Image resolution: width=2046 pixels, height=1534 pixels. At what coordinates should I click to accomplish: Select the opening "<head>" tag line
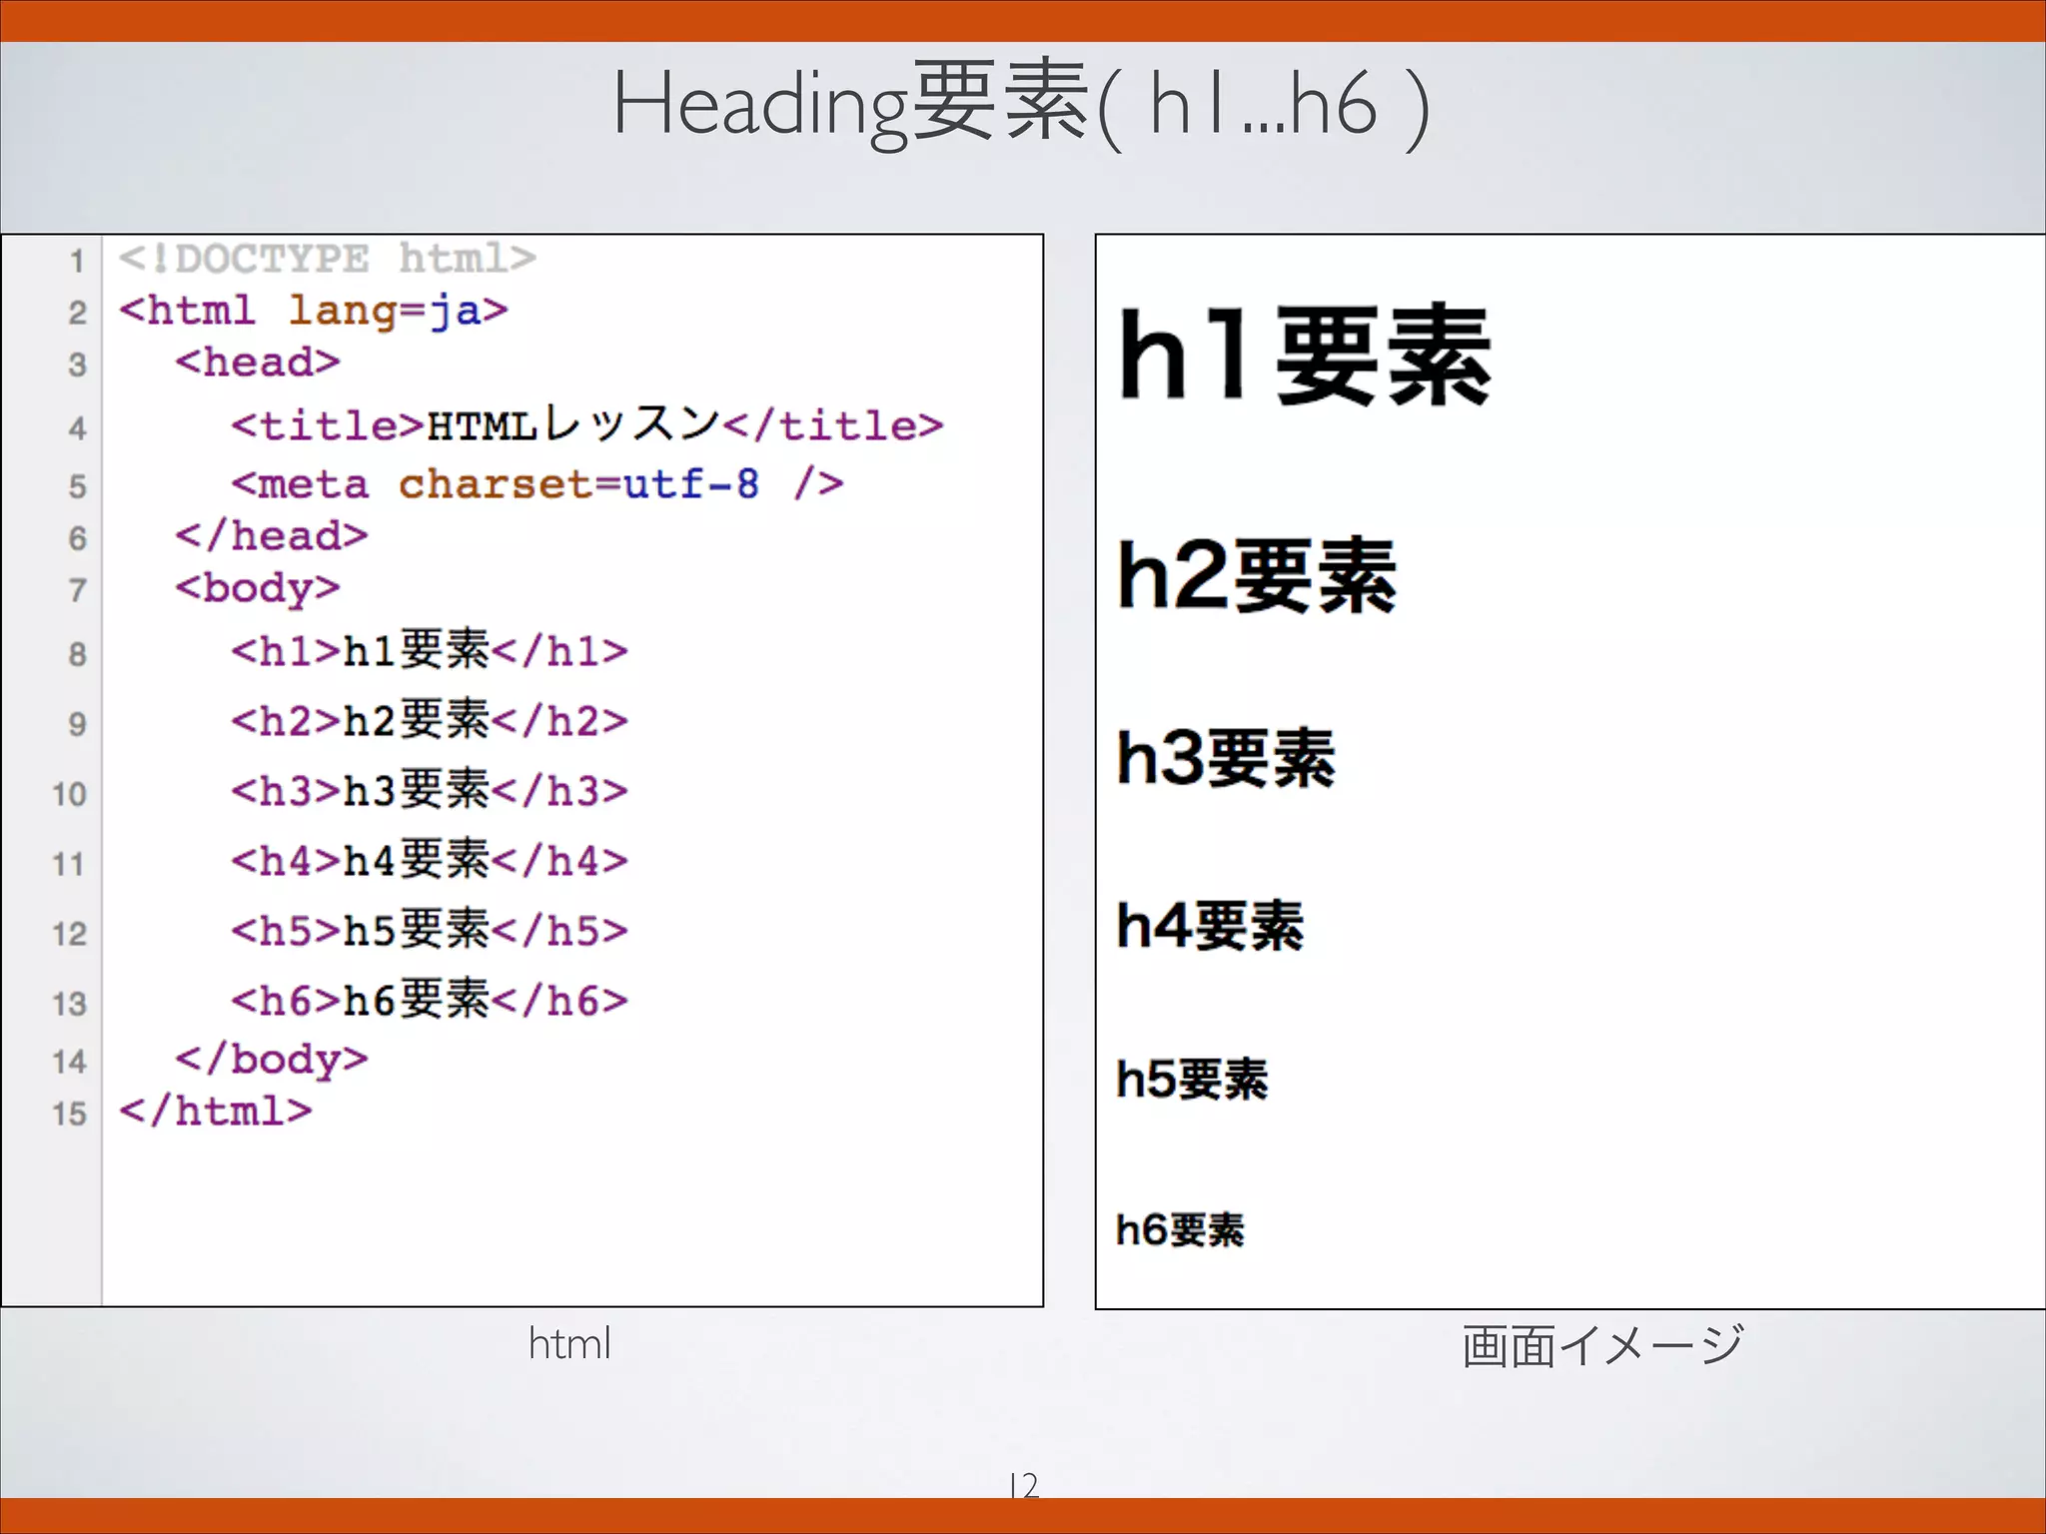click(x=258, y=362)
